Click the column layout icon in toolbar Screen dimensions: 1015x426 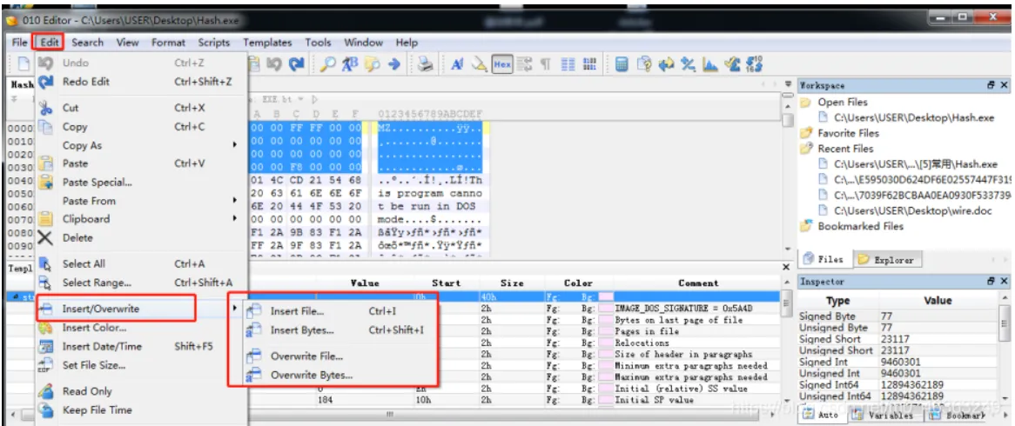tap(568, 64)
